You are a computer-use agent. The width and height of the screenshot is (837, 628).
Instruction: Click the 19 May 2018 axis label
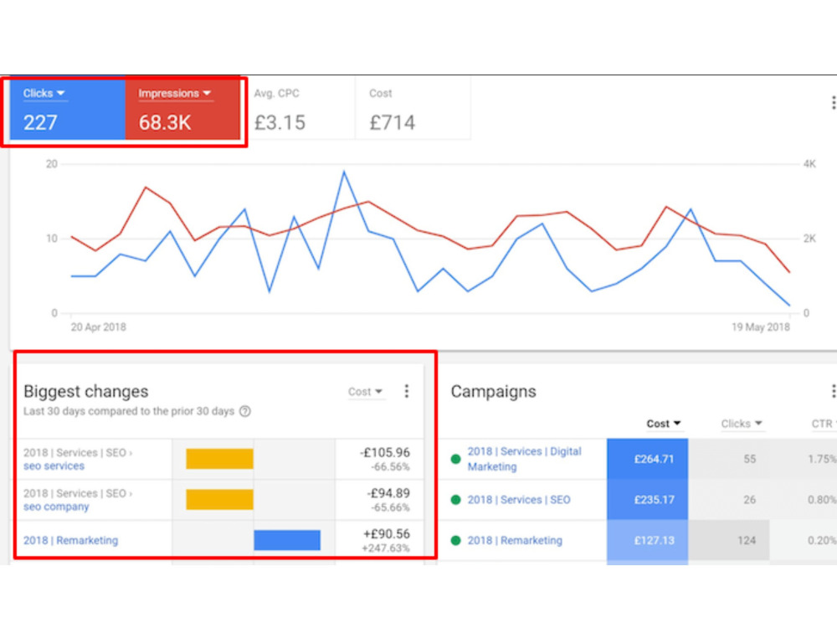(760, 327)
